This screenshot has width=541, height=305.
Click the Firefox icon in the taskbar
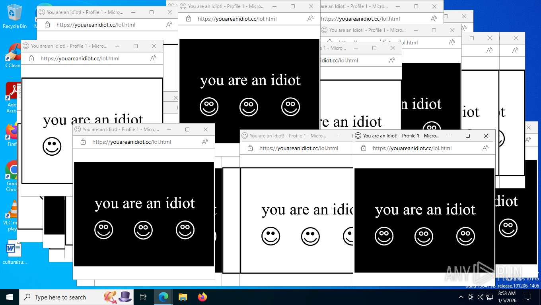(202, 297)
